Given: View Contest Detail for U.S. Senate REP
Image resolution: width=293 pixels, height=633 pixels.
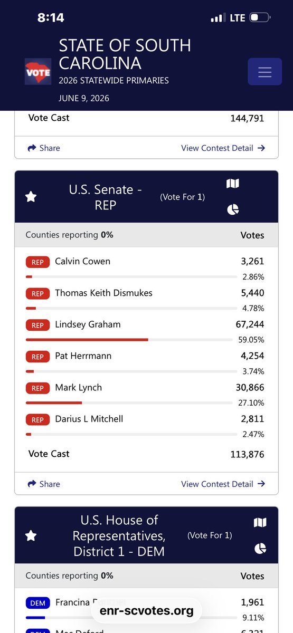Looking at the screenshot, I should coord(223,484).
